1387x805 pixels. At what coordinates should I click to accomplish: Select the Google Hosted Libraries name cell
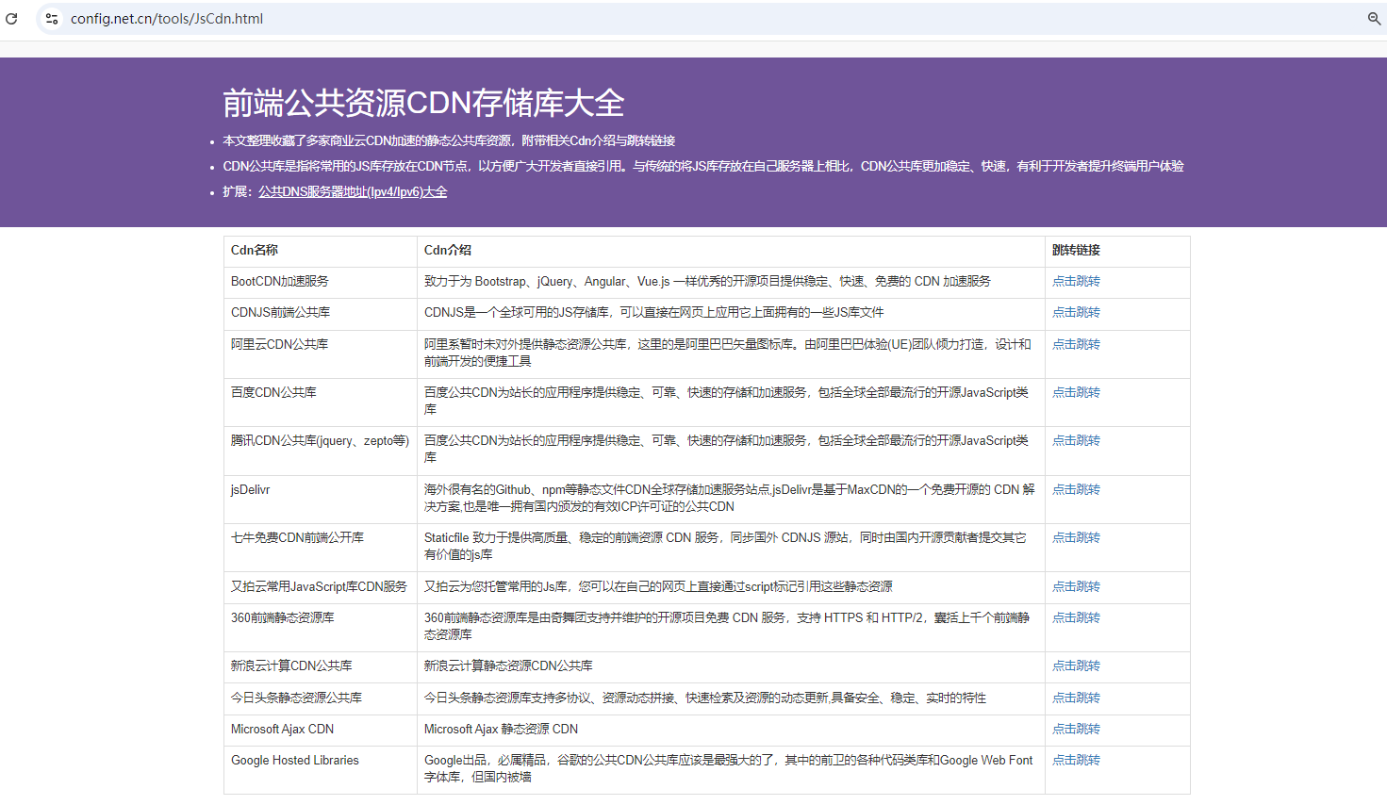[x=321, y=769]
